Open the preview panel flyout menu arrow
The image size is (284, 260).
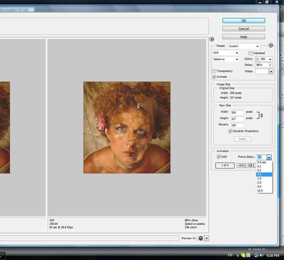[212, 39]
